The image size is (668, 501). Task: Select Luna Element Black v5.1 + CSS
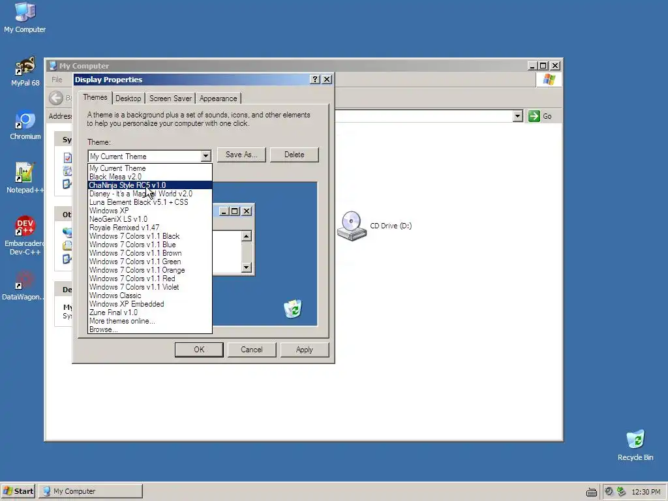coord(150,202)
